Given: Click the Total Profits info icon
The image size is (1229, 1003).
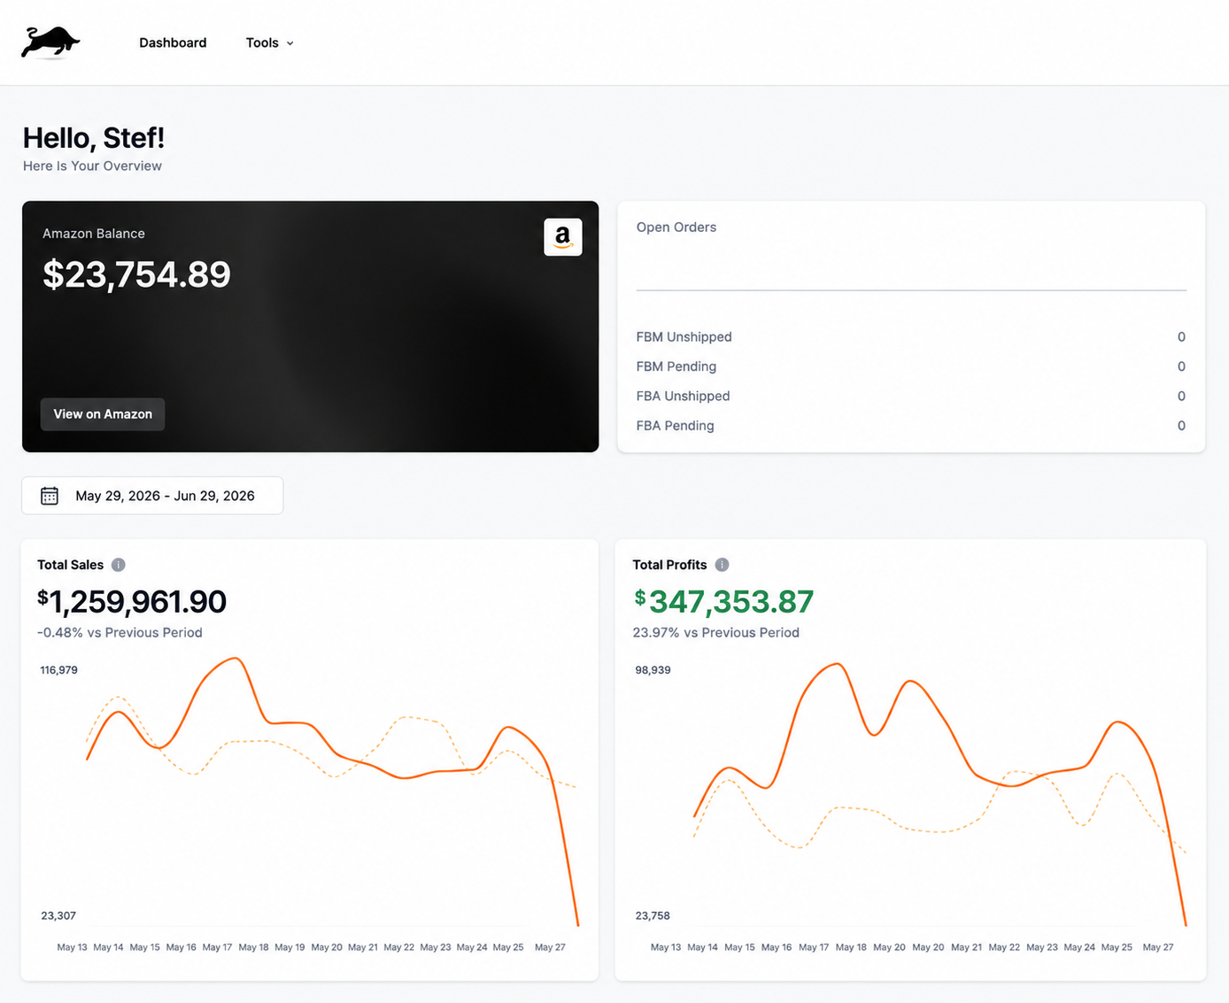Looking at the screenshot, I should pyautogui.click(x=722, y=565).
